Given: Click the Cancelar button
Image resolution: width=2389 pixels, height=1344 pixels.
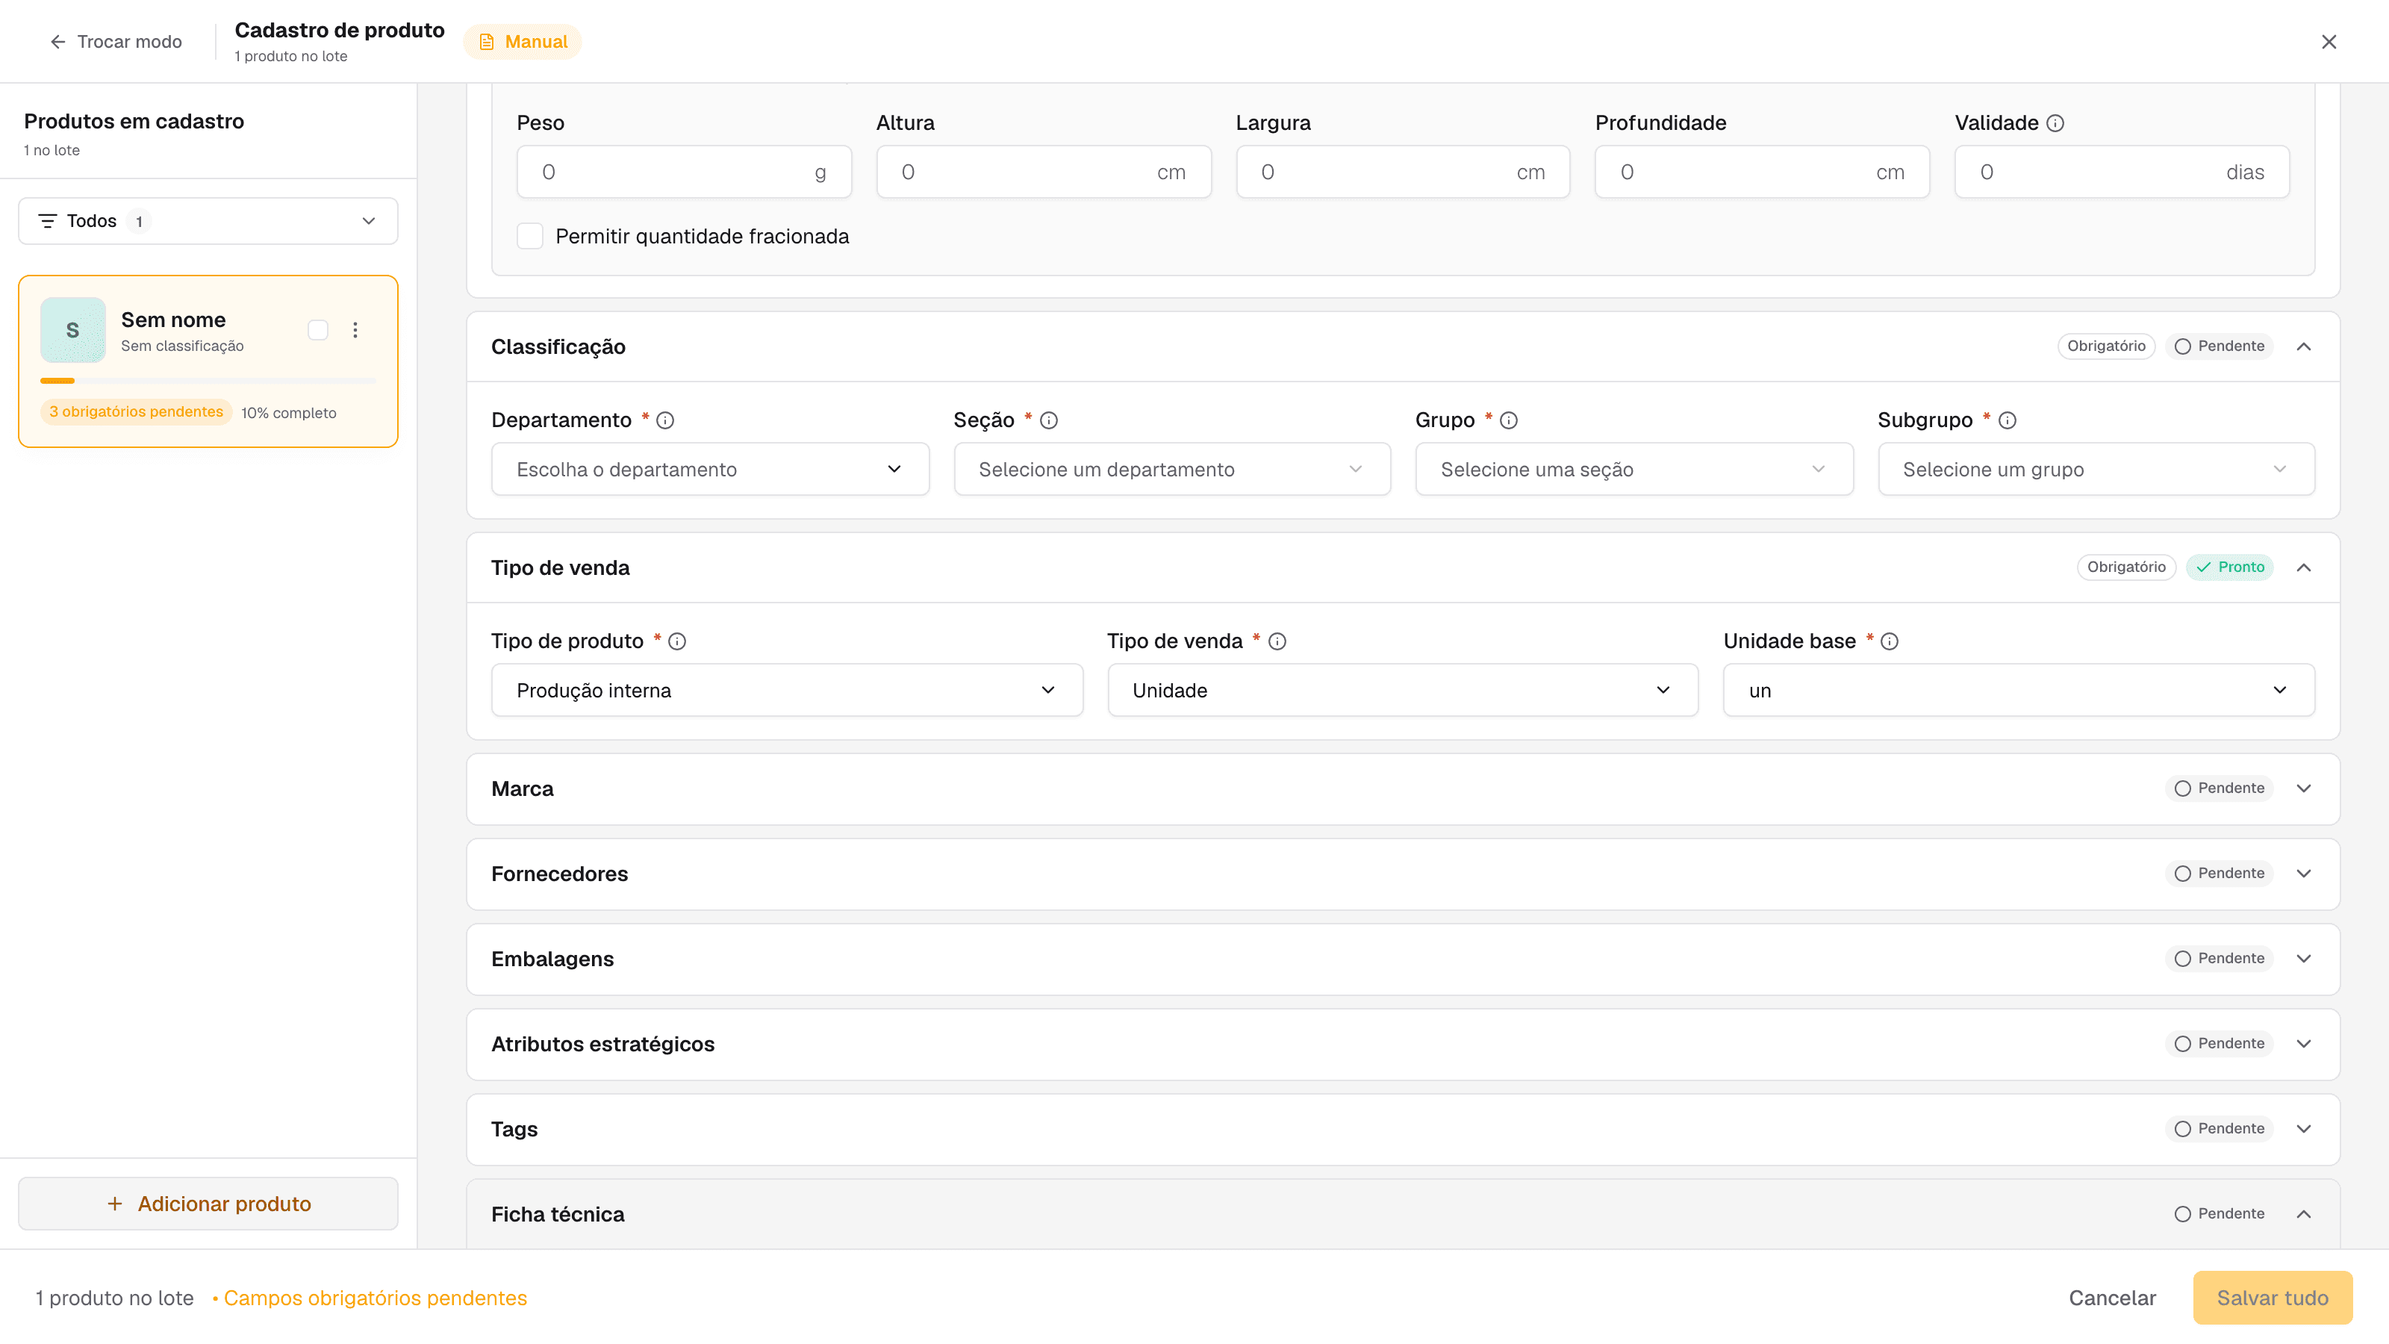Looking at the screenshot, I should (x=2112, y=1298).
